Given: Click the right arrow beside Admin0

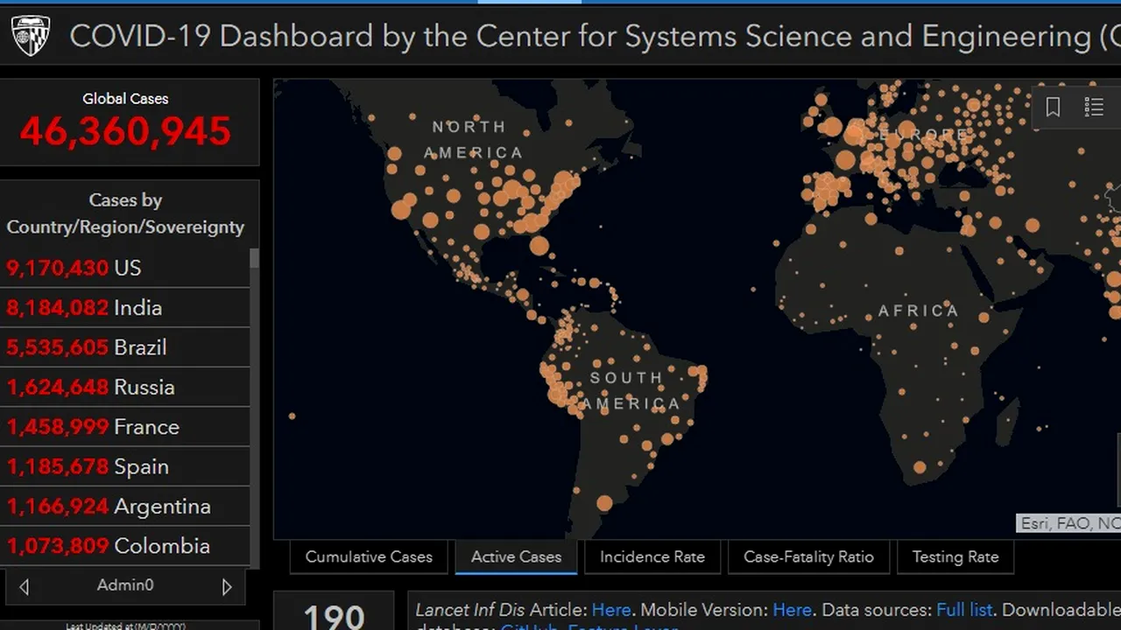Looking at the screenshot, I should [x=227, y=586].
